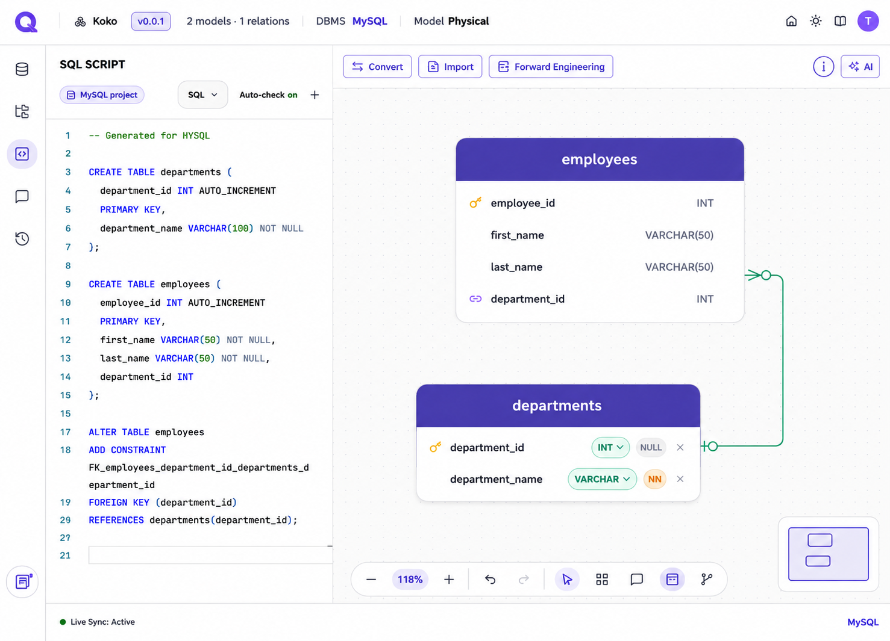This screenshot has height=641, width=890.
Task: Open the SQL language dropdown
Action: pyautogui.click(x=202, y=95)
